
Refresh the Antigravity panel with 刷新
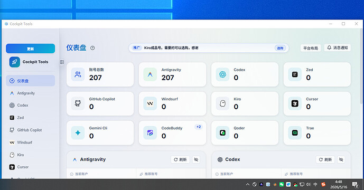tap(180, 159)
